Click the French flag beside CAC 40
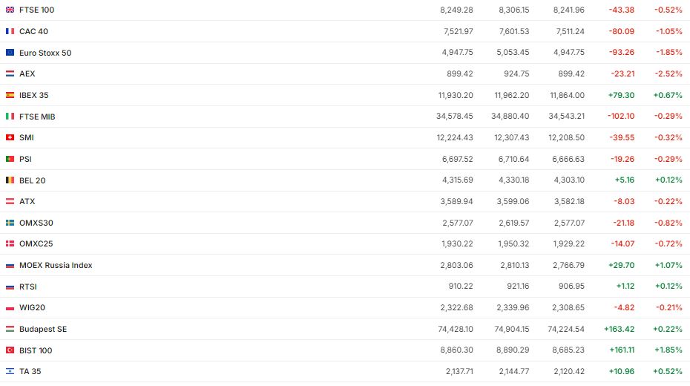This screenshot has height=386, width=690. pyautogui.click(x=10, y=31)
